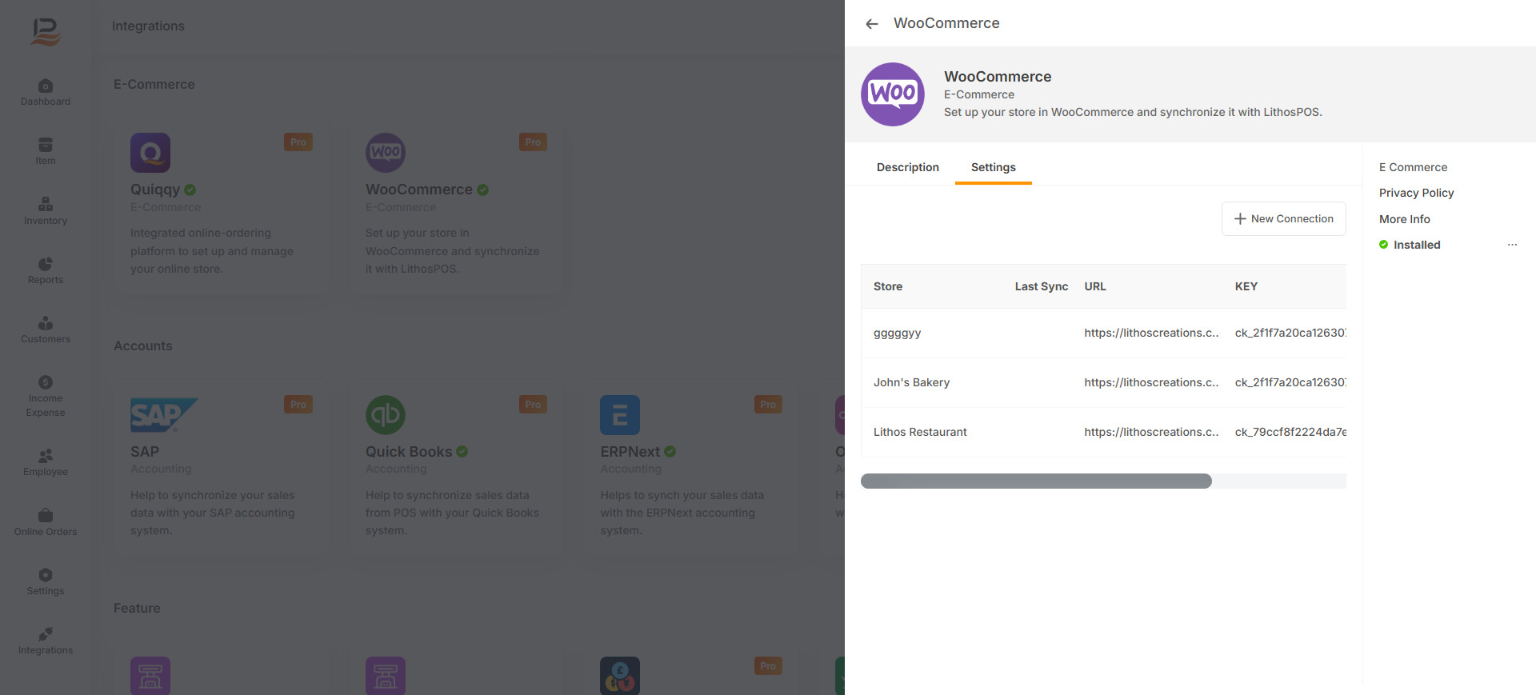The width and height of the screenshot is (1536, 695).
Task: Click the WooCommerce purple logo in panel header
Action: [x=893, y=94]
